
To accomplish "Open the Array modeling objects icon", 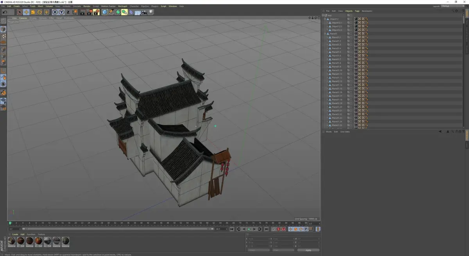I will (x=124, y=12).
